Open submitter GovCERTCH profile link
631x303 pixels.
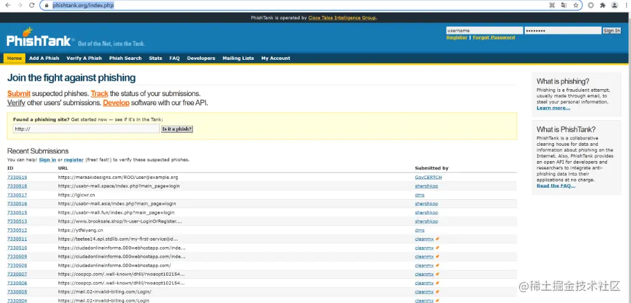[x=429, y=178]
